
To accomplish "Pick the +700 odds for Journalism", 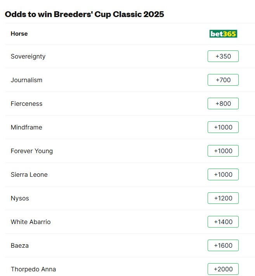I will 223,80.
